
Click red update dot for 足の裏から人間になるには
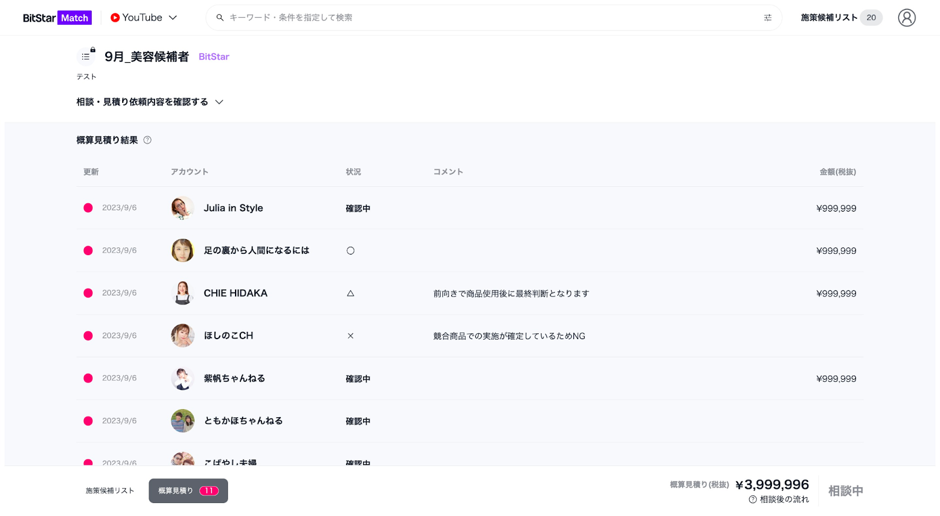coord(88,250)
